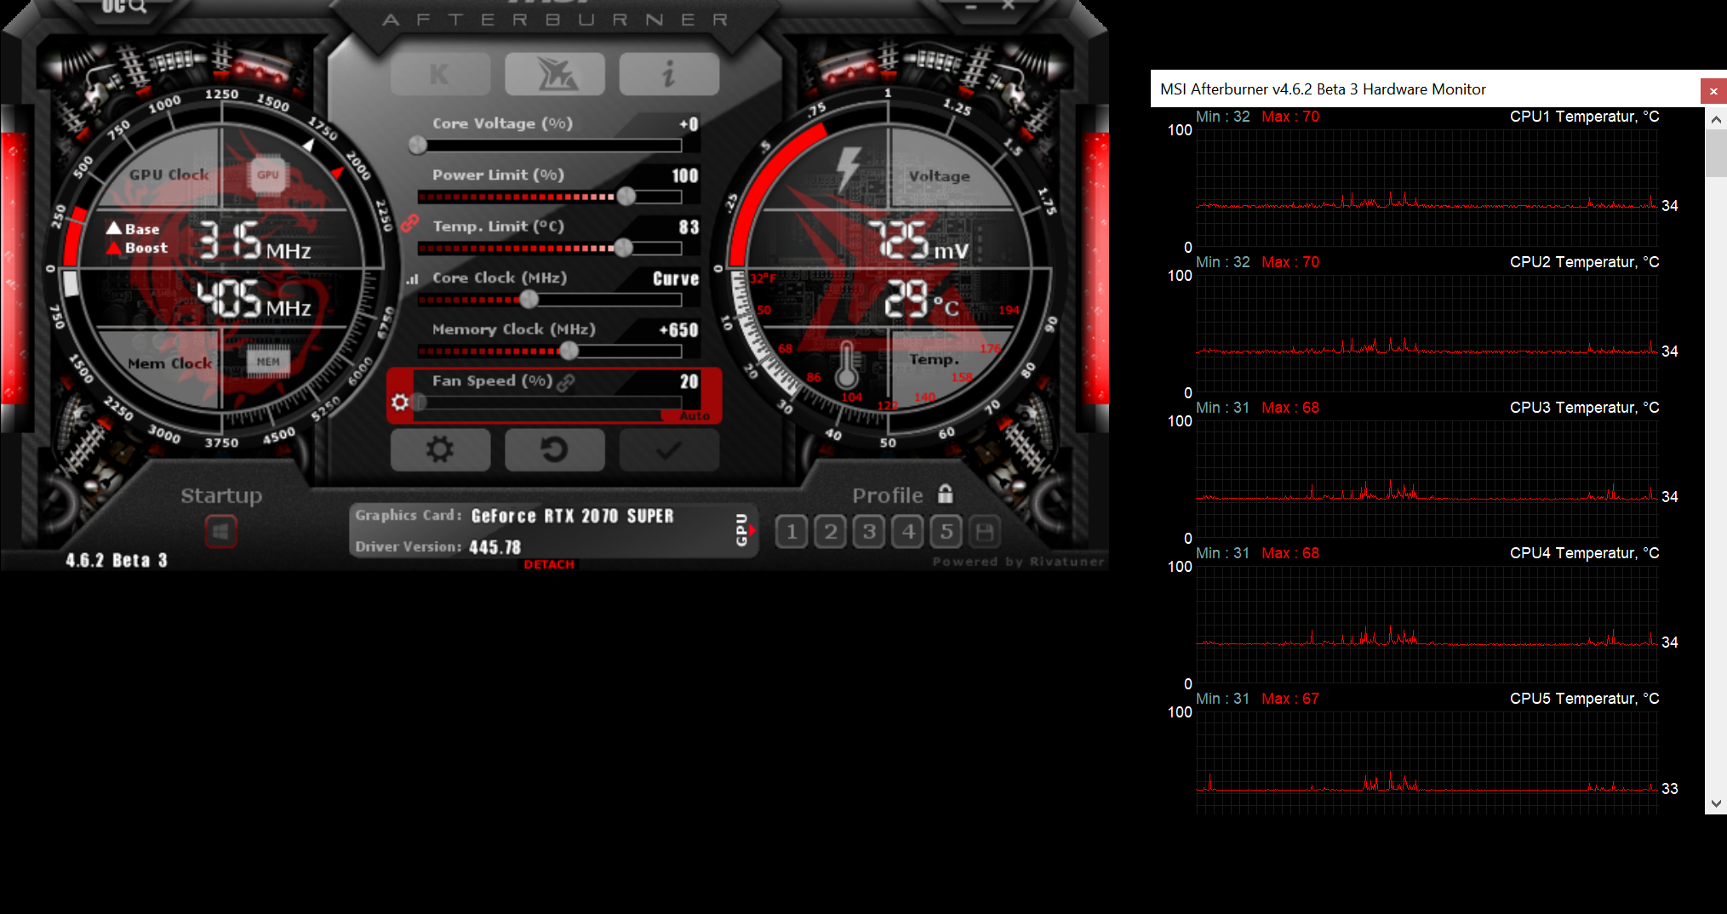Click the Core Voltage slider handle
This screenshot has width=1727, height=914.
pos(417,145)
